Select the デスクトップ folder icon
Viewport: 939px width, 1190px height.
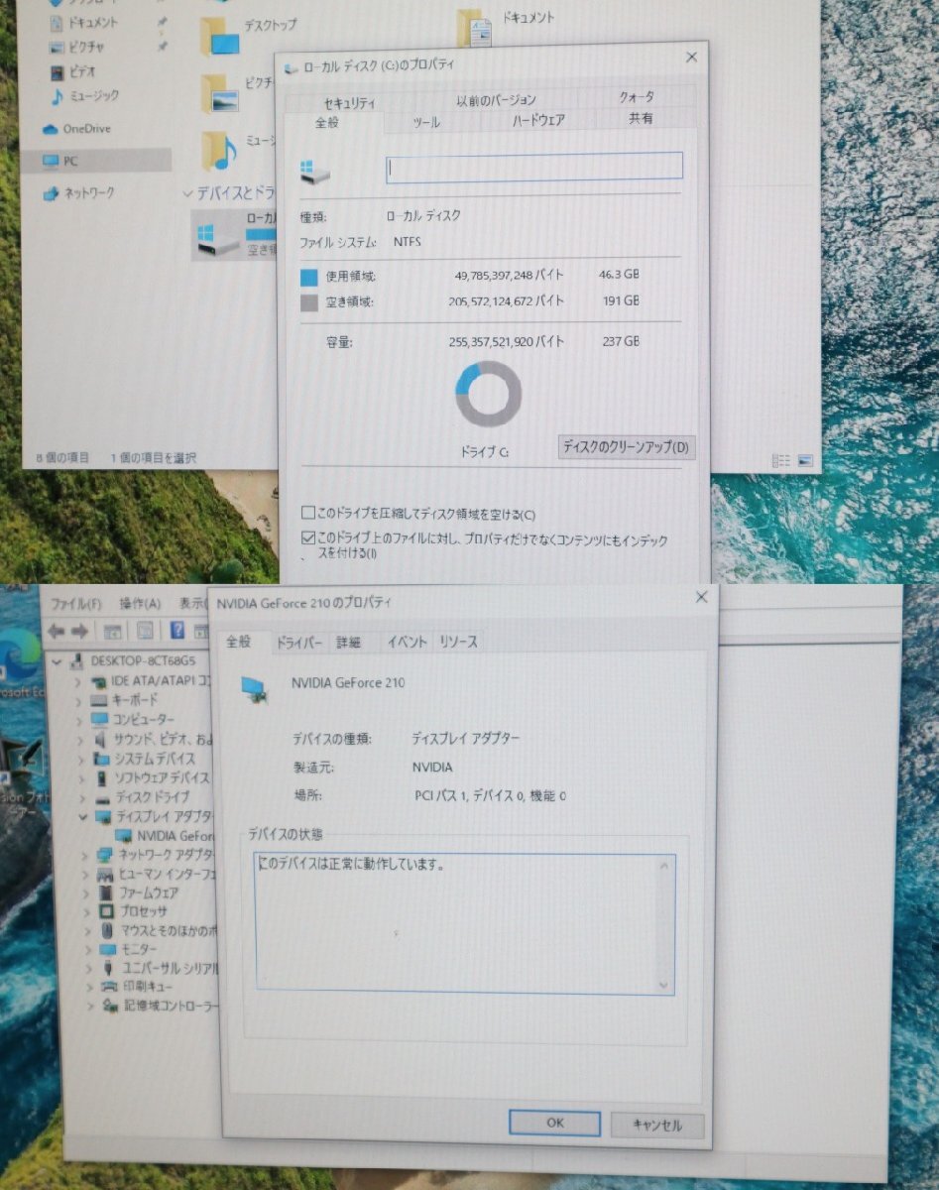click(x=220, y=37)
